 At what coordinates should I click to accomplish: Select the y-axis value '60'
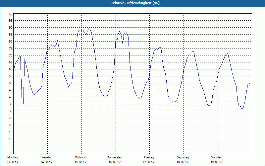(11, 69)
